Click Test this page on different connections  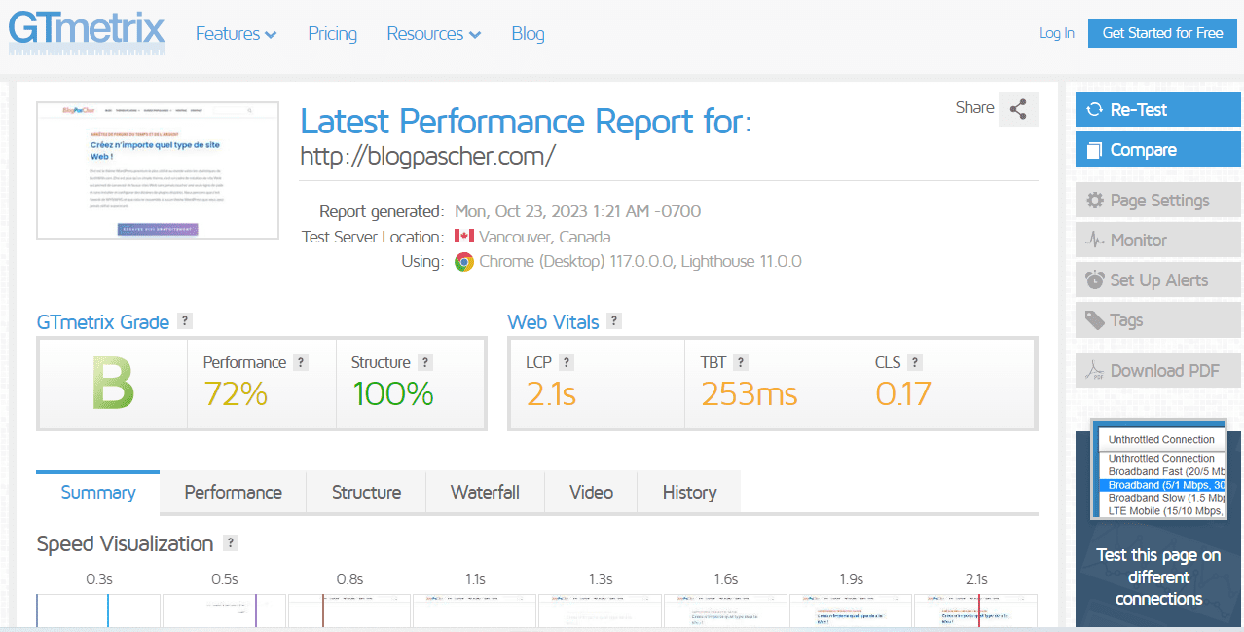coord(1158,576)
